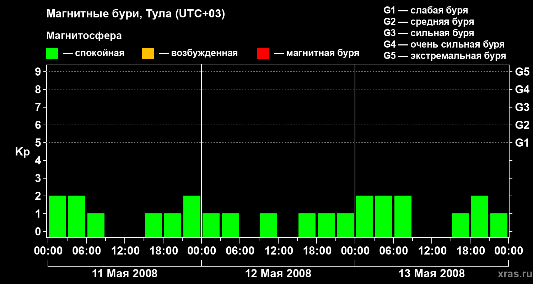The image size is (533, 284).
Task: Click the '06:00' time label above 12 Мая
Action: [x=240, y=251]
